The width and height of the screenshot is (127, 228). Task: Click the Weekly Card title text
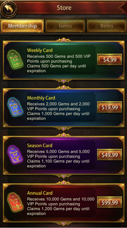coord(40,50)
